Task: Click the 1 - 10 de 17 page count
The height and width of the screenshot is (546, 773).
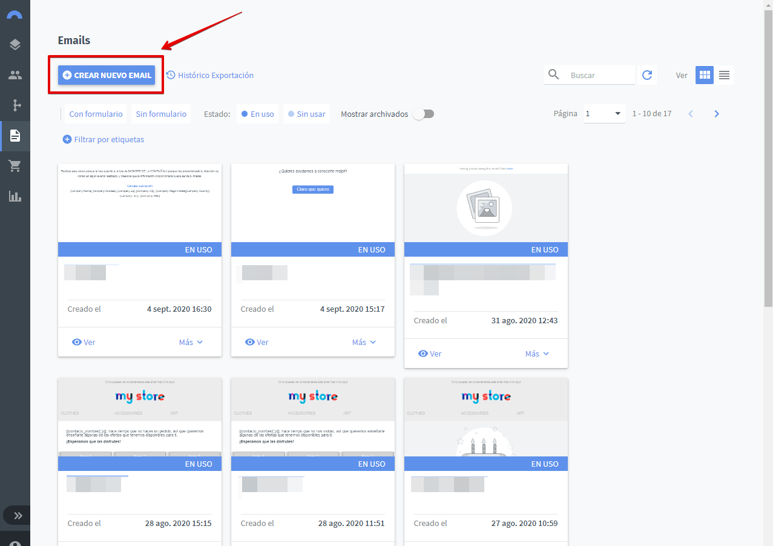Action: (x=652, y=114)
